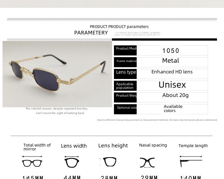The image size is (224, 179).
Task: Click the Temple length label
Action: 193,146
